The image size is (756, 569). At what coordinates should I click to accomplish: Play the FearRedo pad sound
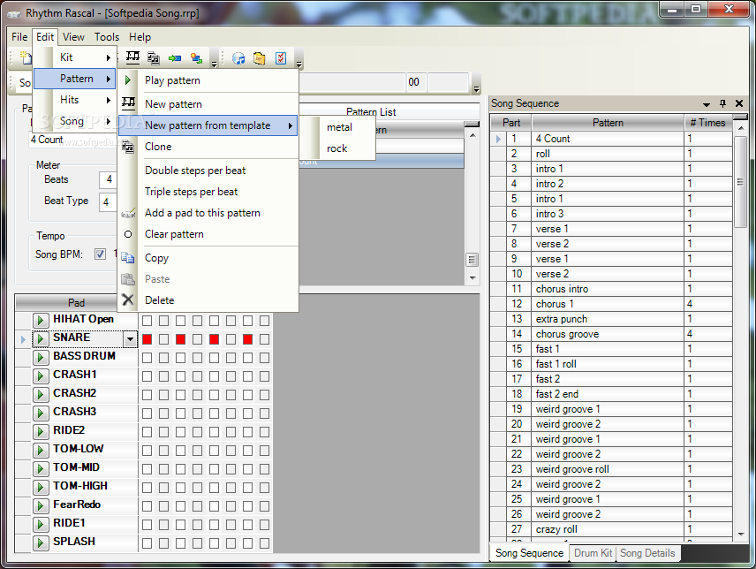41,506
